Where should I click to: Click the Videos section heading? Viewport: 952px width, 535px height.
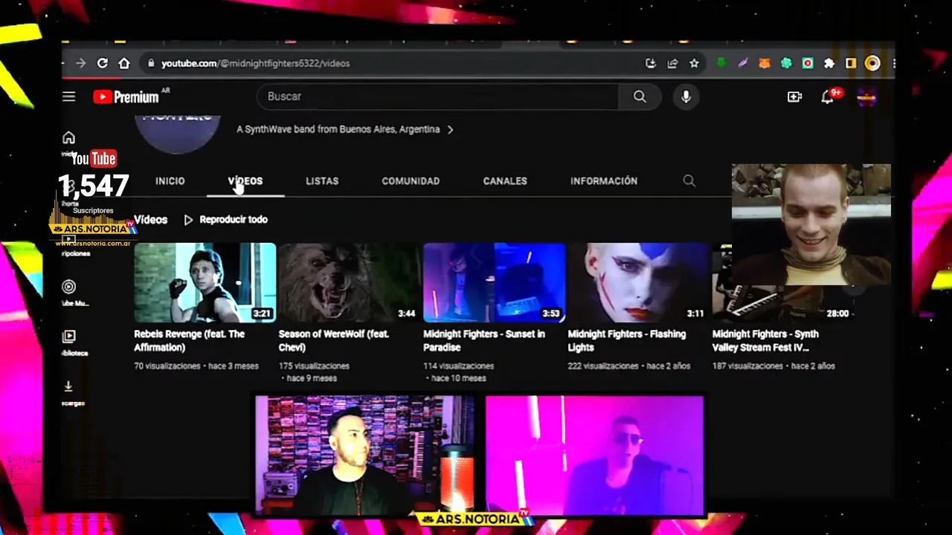pyautogui.click(x=150, y=220)
